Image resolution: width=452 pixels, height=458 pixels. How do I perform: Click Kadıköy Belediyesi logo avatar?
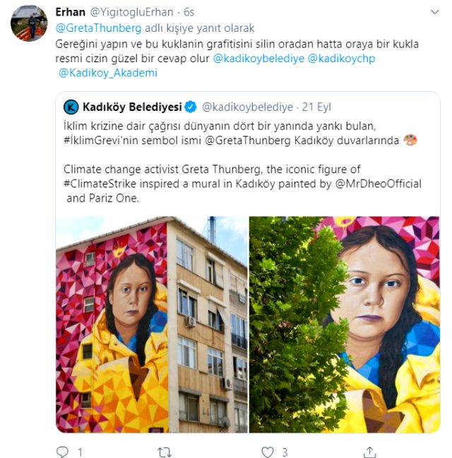click(x=71, y=107)
